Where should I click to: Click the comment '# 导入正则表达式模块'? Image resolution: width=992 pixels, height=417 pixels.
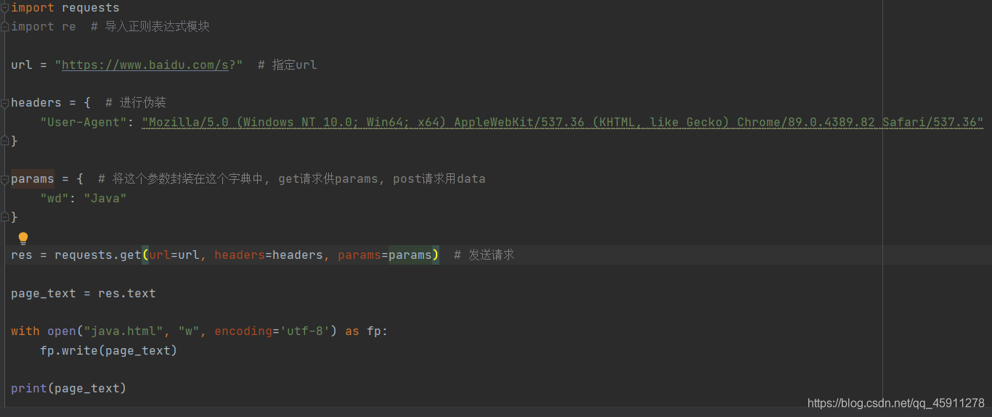tap(150, 26)
